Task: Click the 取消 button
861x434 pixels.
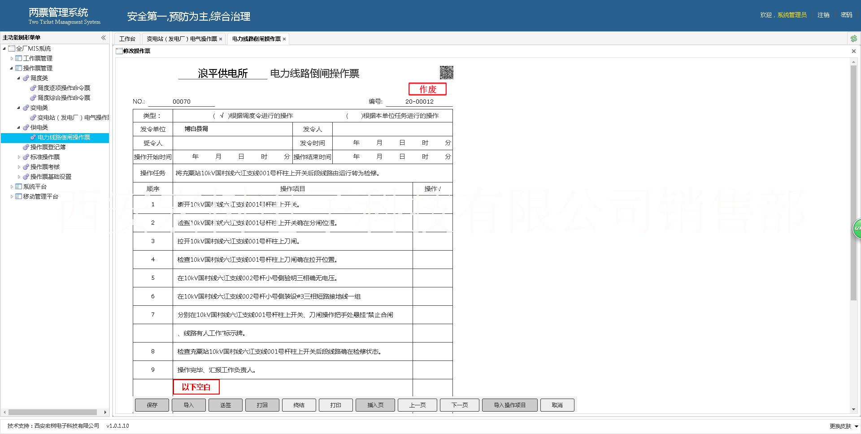Action: pyautogui.click(x=557, y=405)
